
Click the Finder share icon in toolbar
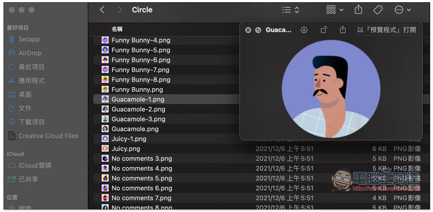pos(358,10)
